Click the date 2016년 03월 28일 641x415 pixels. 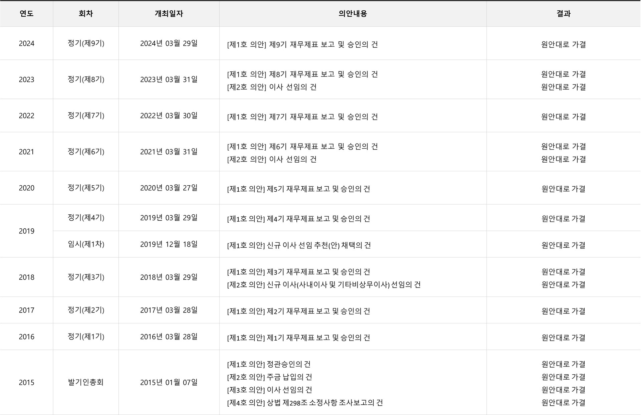(169, 337)
